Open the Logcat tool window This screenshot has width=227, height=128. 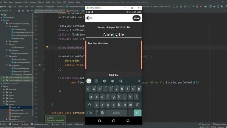point(67,124)
